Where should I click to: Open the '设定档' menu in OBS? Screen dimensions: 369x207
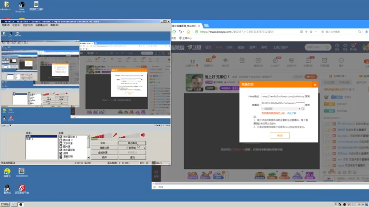pos(28,25)
